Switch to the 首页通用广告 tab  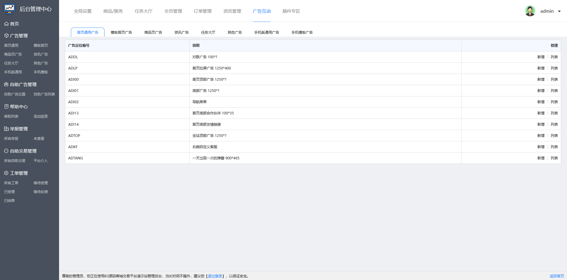tap(88, 32)
